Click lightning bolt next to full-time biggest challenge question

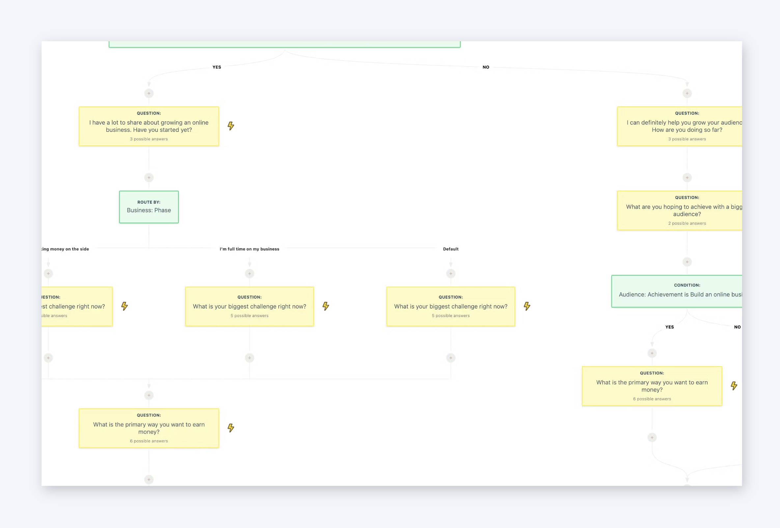[325, 306]
